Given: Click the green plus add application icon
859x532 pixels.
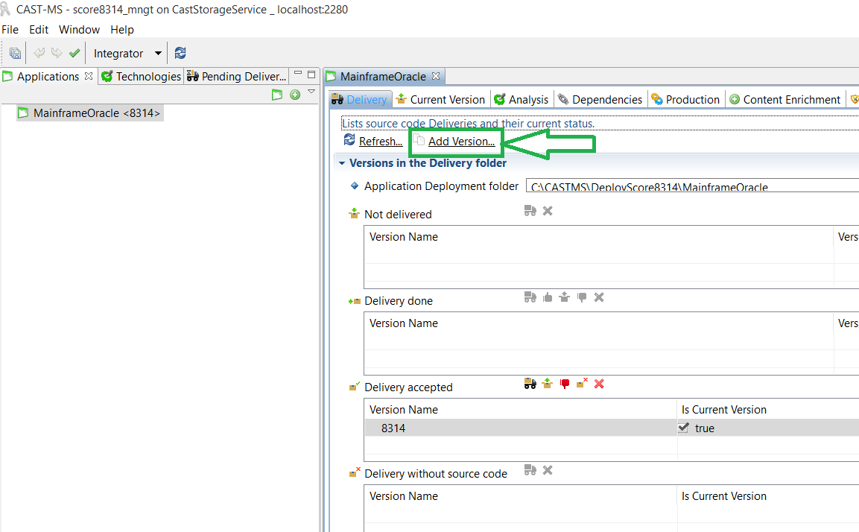Looking at the screenshot, I should coord(295,95).
